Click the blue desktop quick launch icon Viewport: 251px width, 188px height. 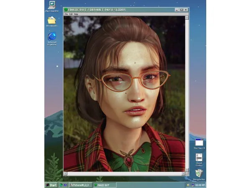click(x=65, y=185)
